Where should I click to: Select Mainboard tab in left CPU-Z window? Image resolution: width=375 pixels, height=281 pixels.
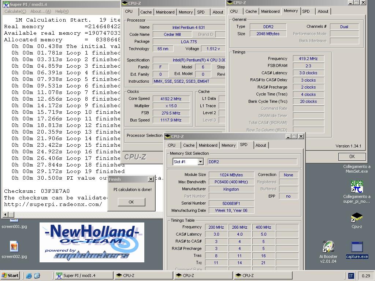point(165,12)
